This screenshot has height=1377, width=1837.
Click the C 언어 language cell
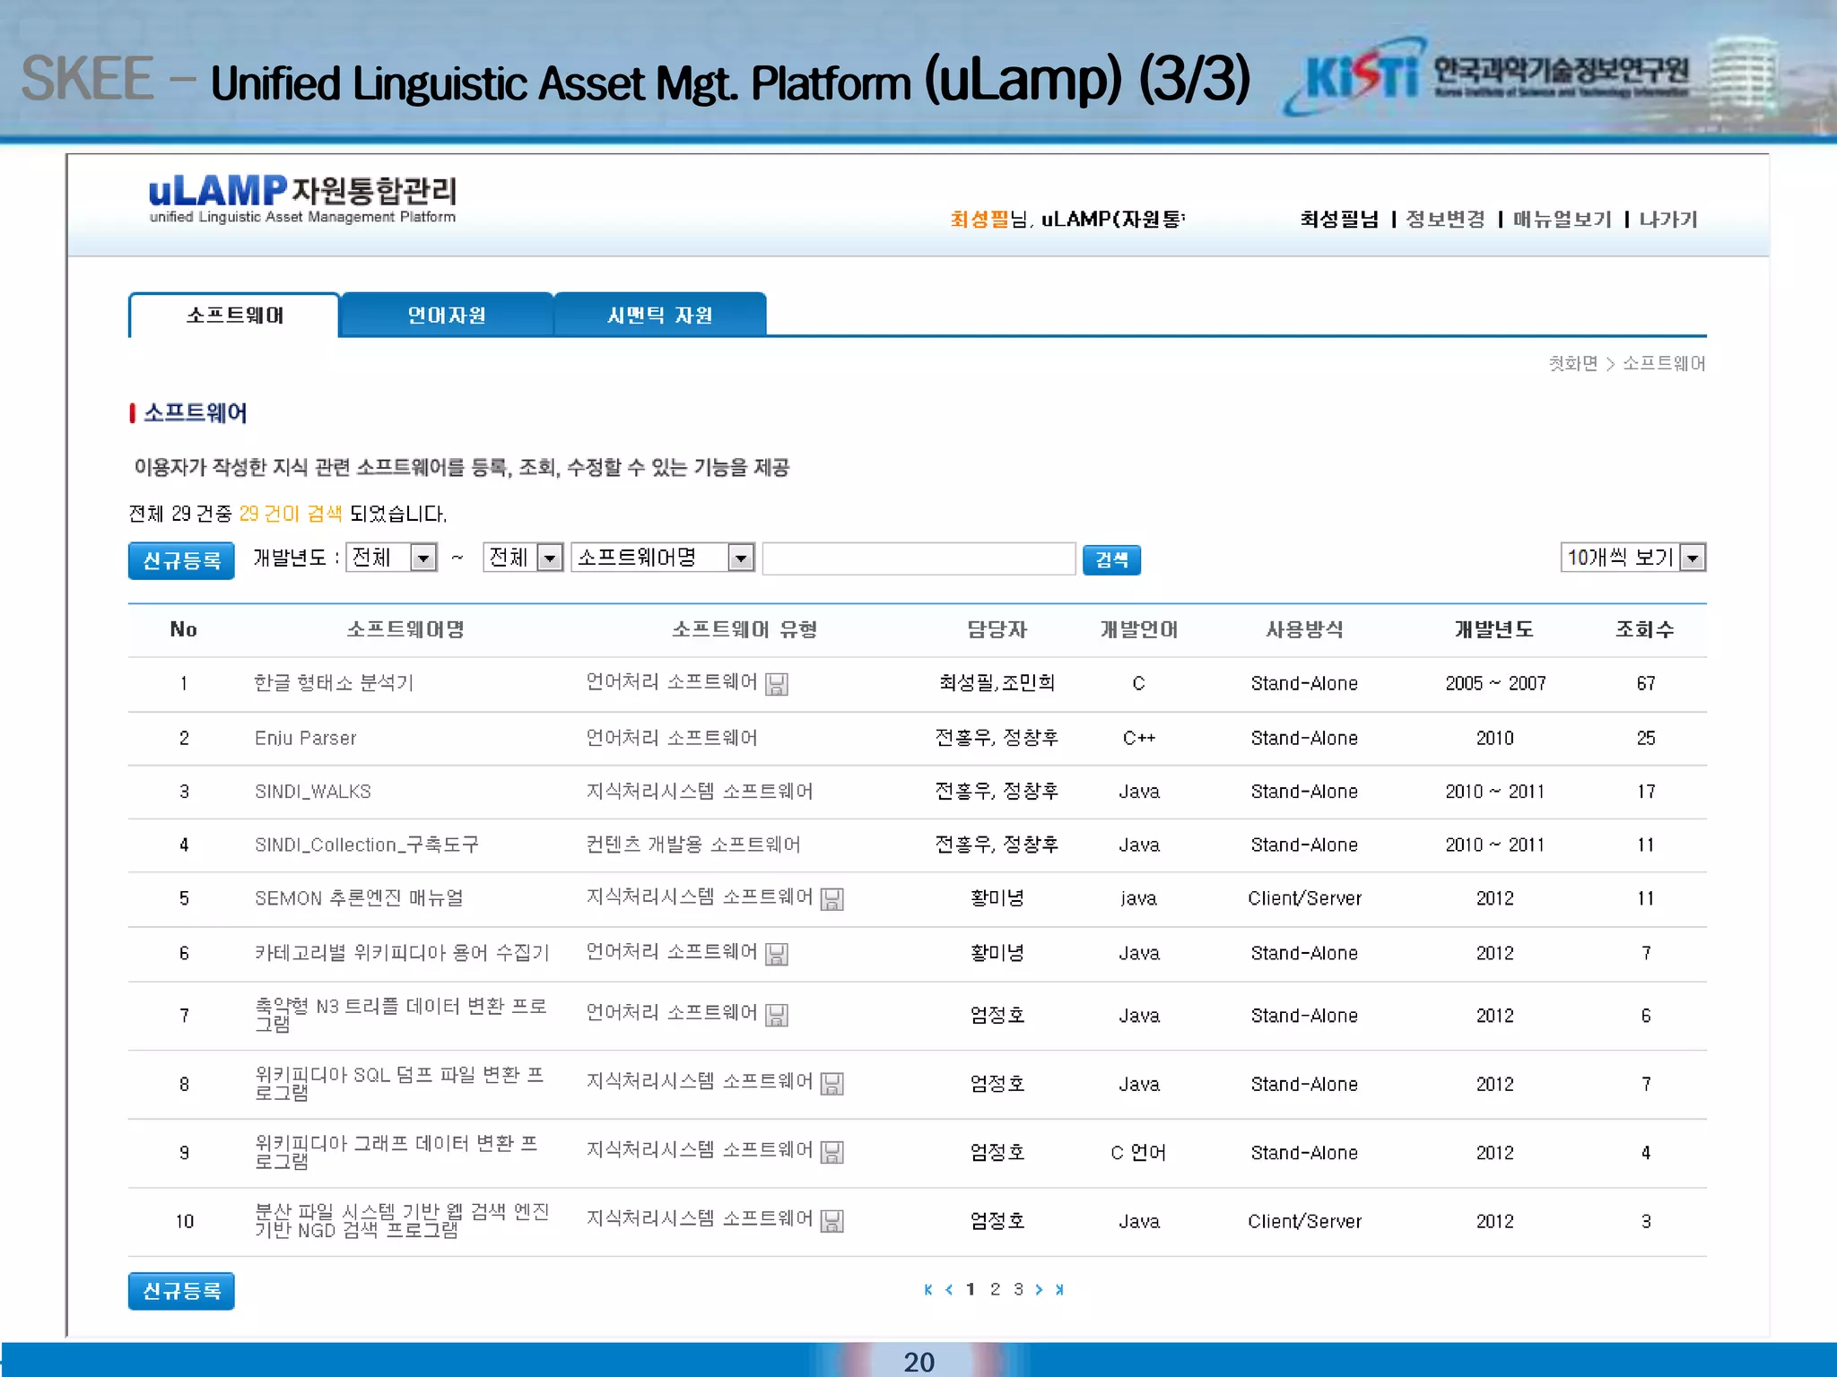[1138, 1152]
